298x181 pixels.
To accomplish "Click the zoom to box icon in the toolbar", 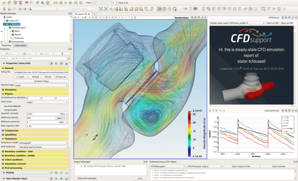I will tap(111, 9).
